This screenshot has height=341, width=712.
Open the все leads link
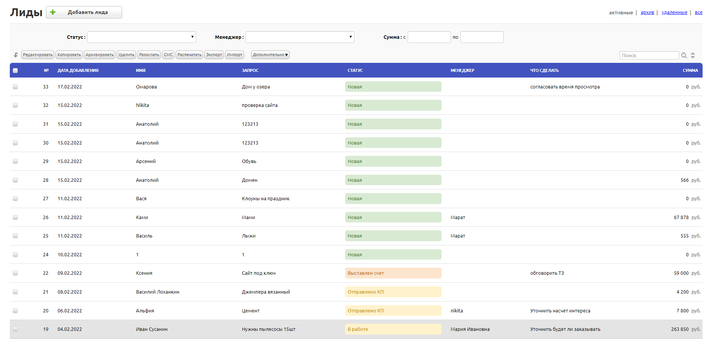[698, 12]
